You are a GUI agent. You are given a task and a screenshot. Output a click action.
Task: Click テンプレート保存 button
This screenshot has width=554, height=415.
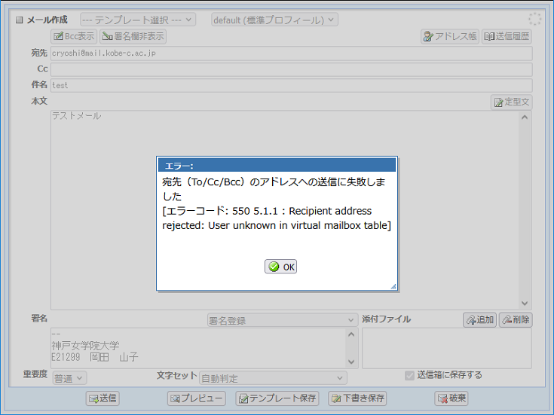tap(277, 398)
